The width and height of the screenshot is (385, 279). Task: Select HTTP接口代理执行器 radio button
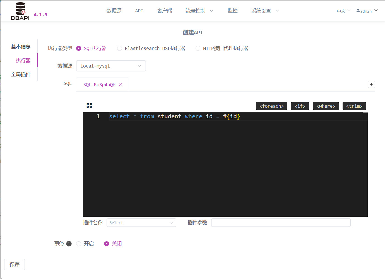tap(198, 48)
